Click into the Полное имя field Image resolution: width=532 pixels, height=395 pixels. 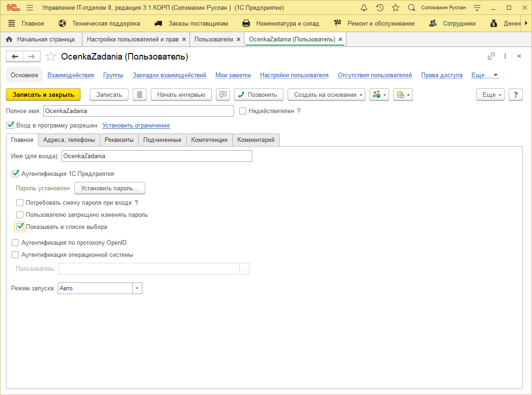[x=138, y=111]
